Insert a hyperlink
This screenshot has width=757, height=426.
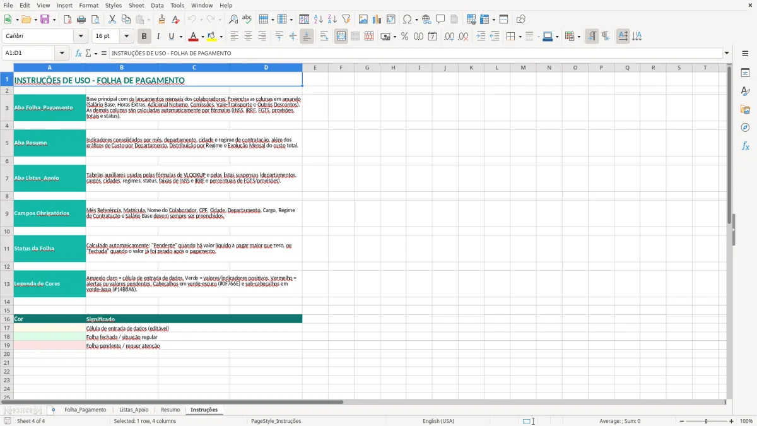[426, 20]
